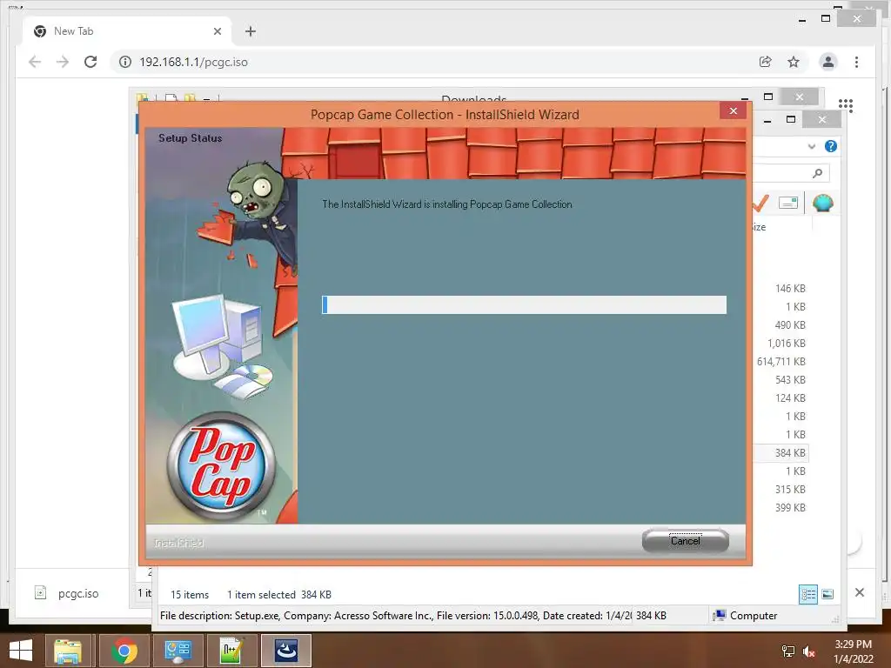
Task: Cancel the Popcap Game Collection installation
Action: (x=686, y=541)
